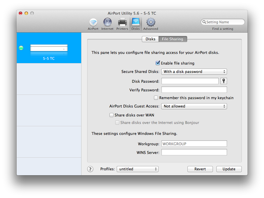Click the Setting Name search field
Viewport: 264px width, 198px height.
223,22
